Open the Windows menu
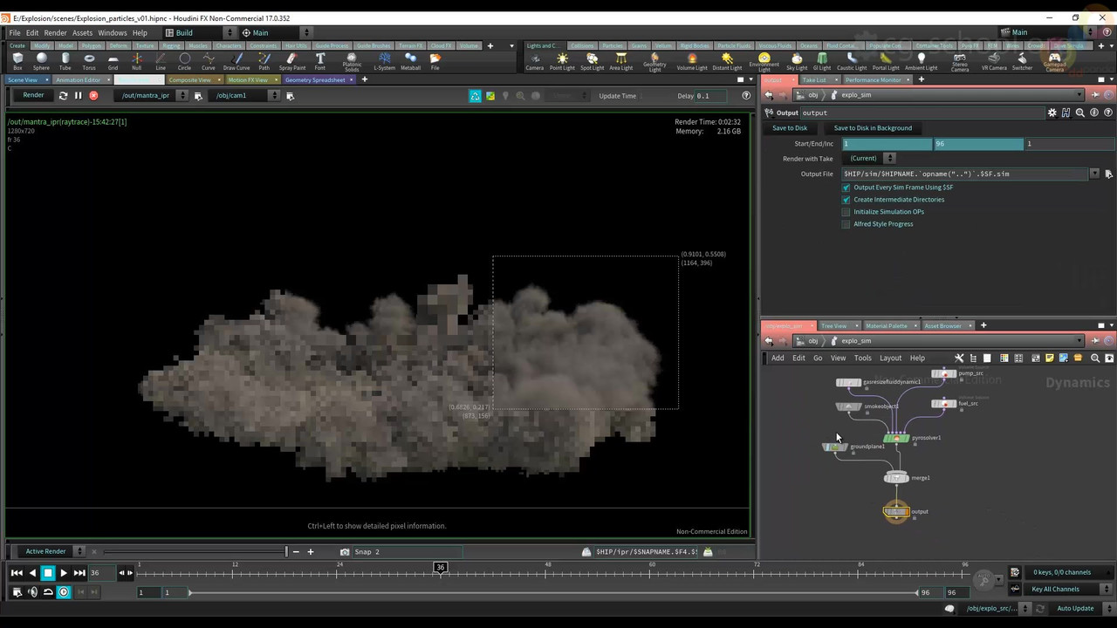This screenshot has width=1117, height=628. pyautogui.click(x=112, y=32)
